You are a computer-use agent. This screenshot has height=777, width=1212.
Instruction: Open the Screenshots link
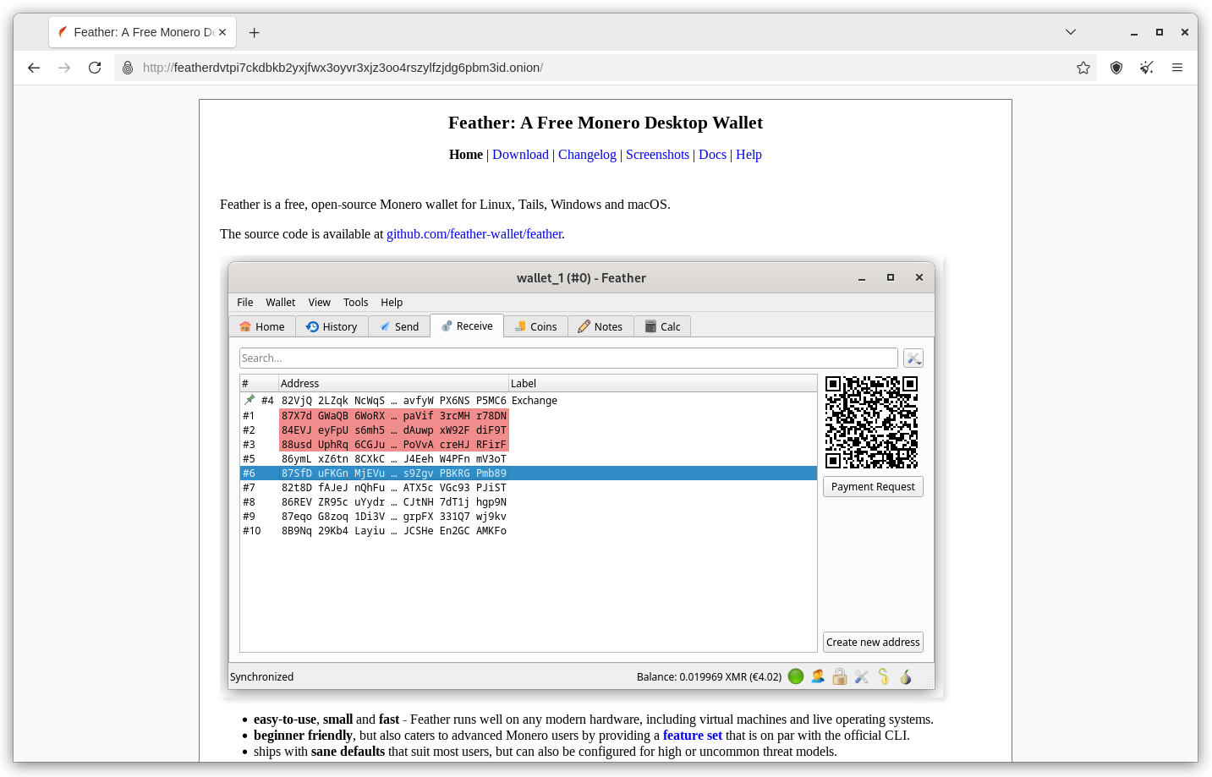(657, 155)
